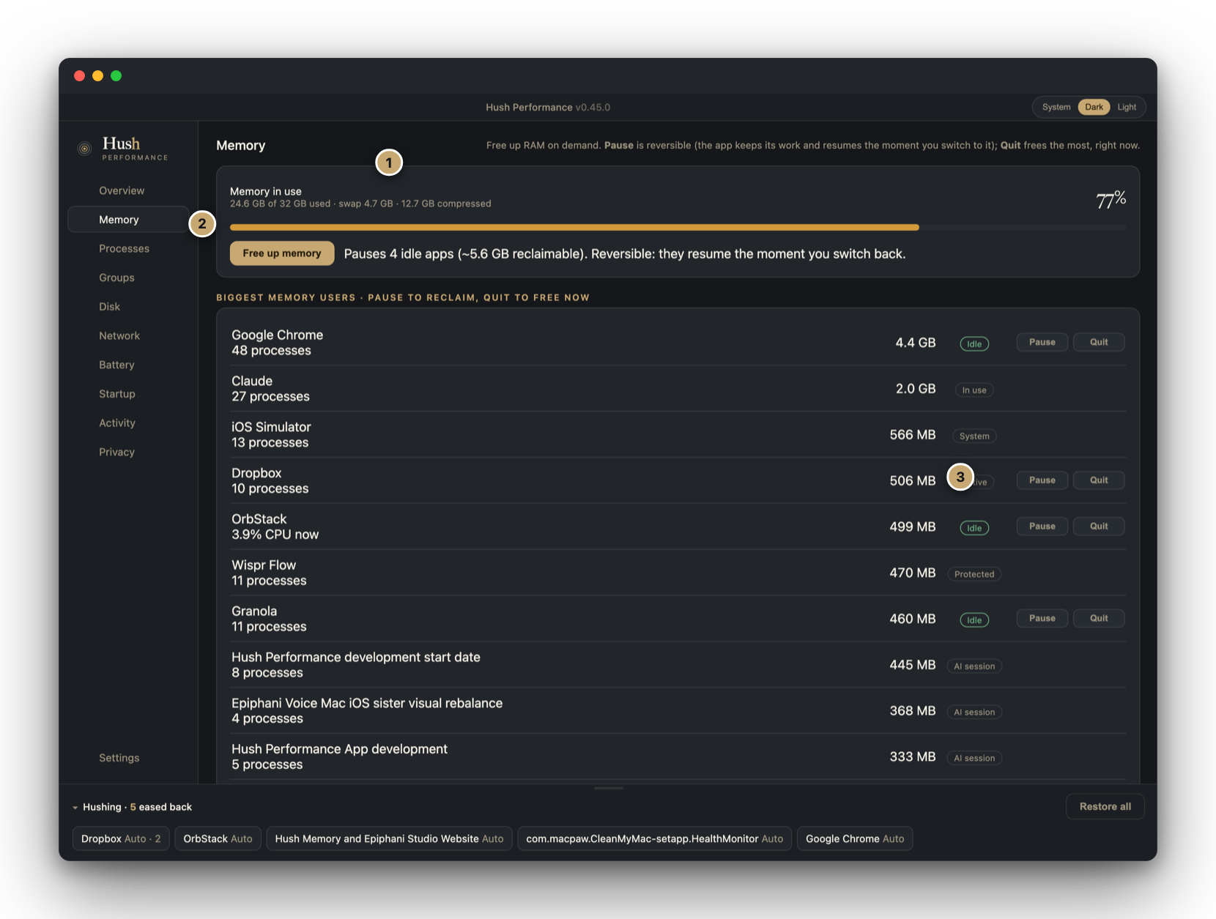Select Memory in the sidebar

click(x=128, y=220)
